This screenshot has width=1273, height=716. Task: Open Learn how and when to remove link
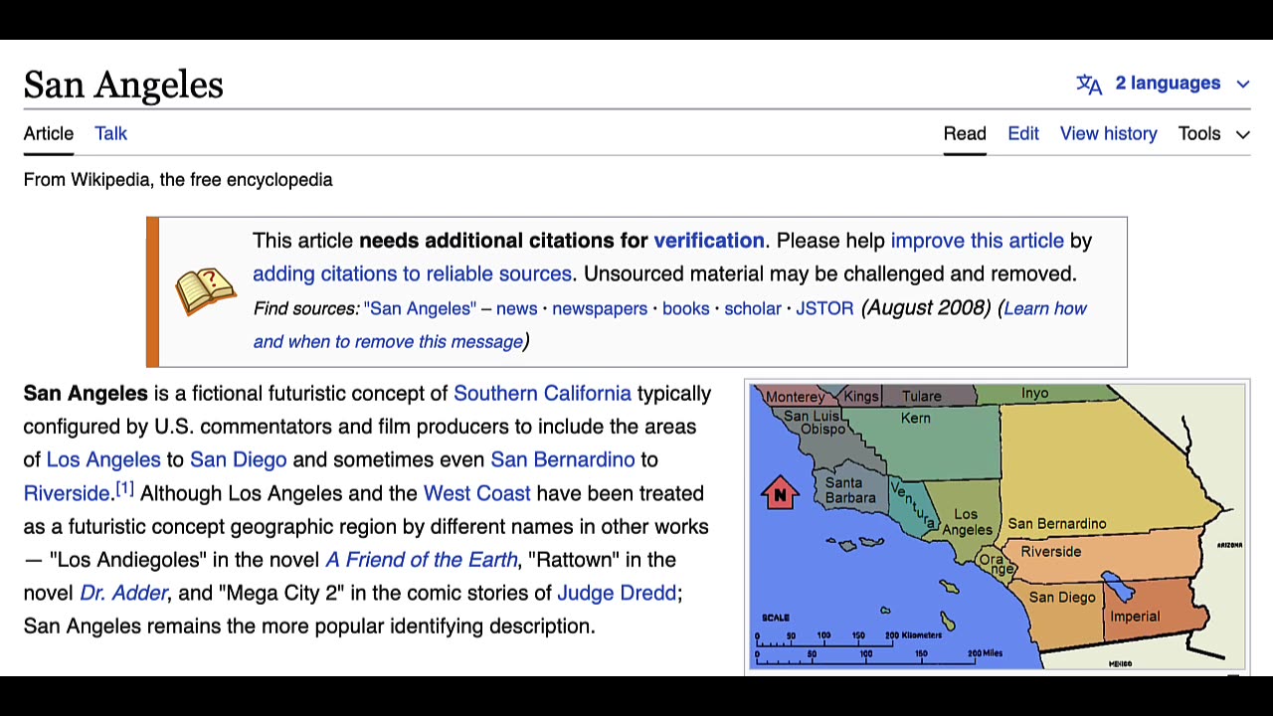(670, 324)
